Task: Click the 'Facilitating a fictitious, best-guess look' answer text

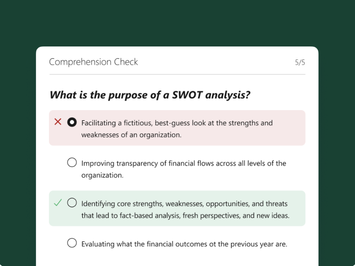Action: click(x=177, y=123)
